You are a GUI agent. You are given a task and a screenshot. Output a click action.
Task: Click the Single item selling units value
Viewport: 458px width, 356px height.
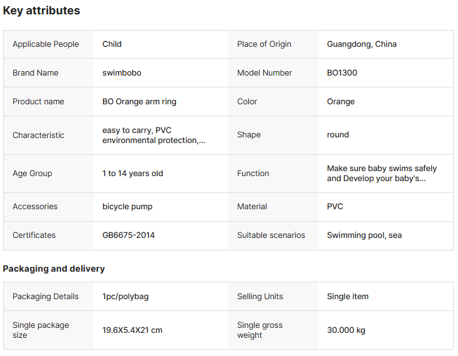click(348, 296)
